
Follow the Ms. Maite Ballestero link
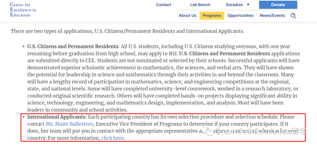[69, 124]
